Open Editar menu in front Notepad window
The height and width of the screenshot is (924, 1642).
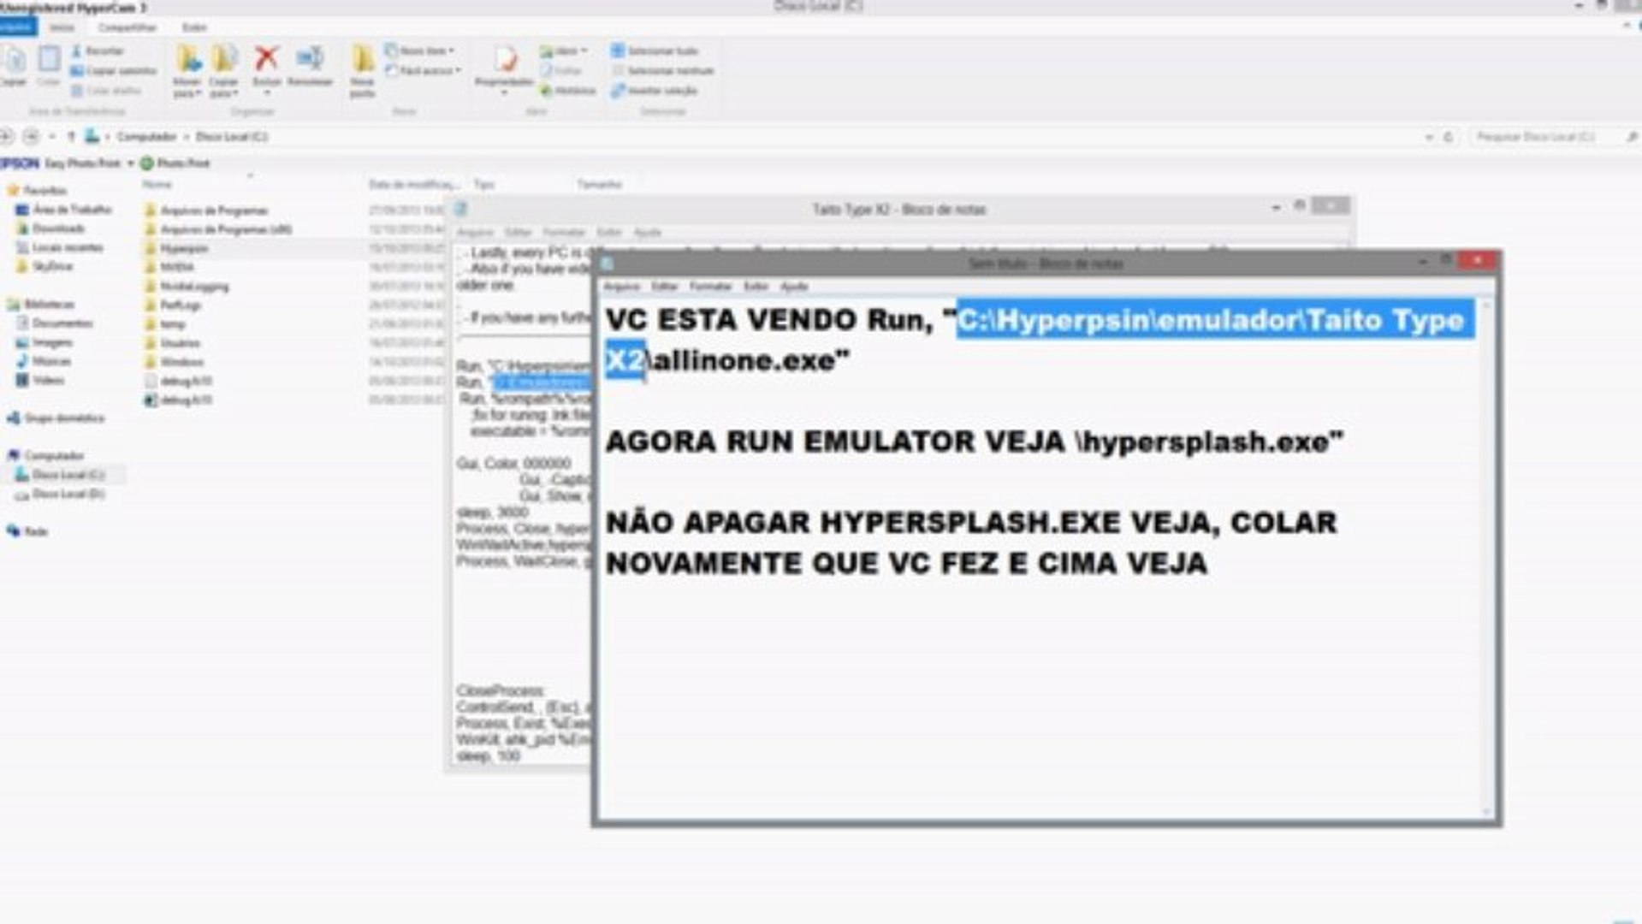tap(665, 287)
